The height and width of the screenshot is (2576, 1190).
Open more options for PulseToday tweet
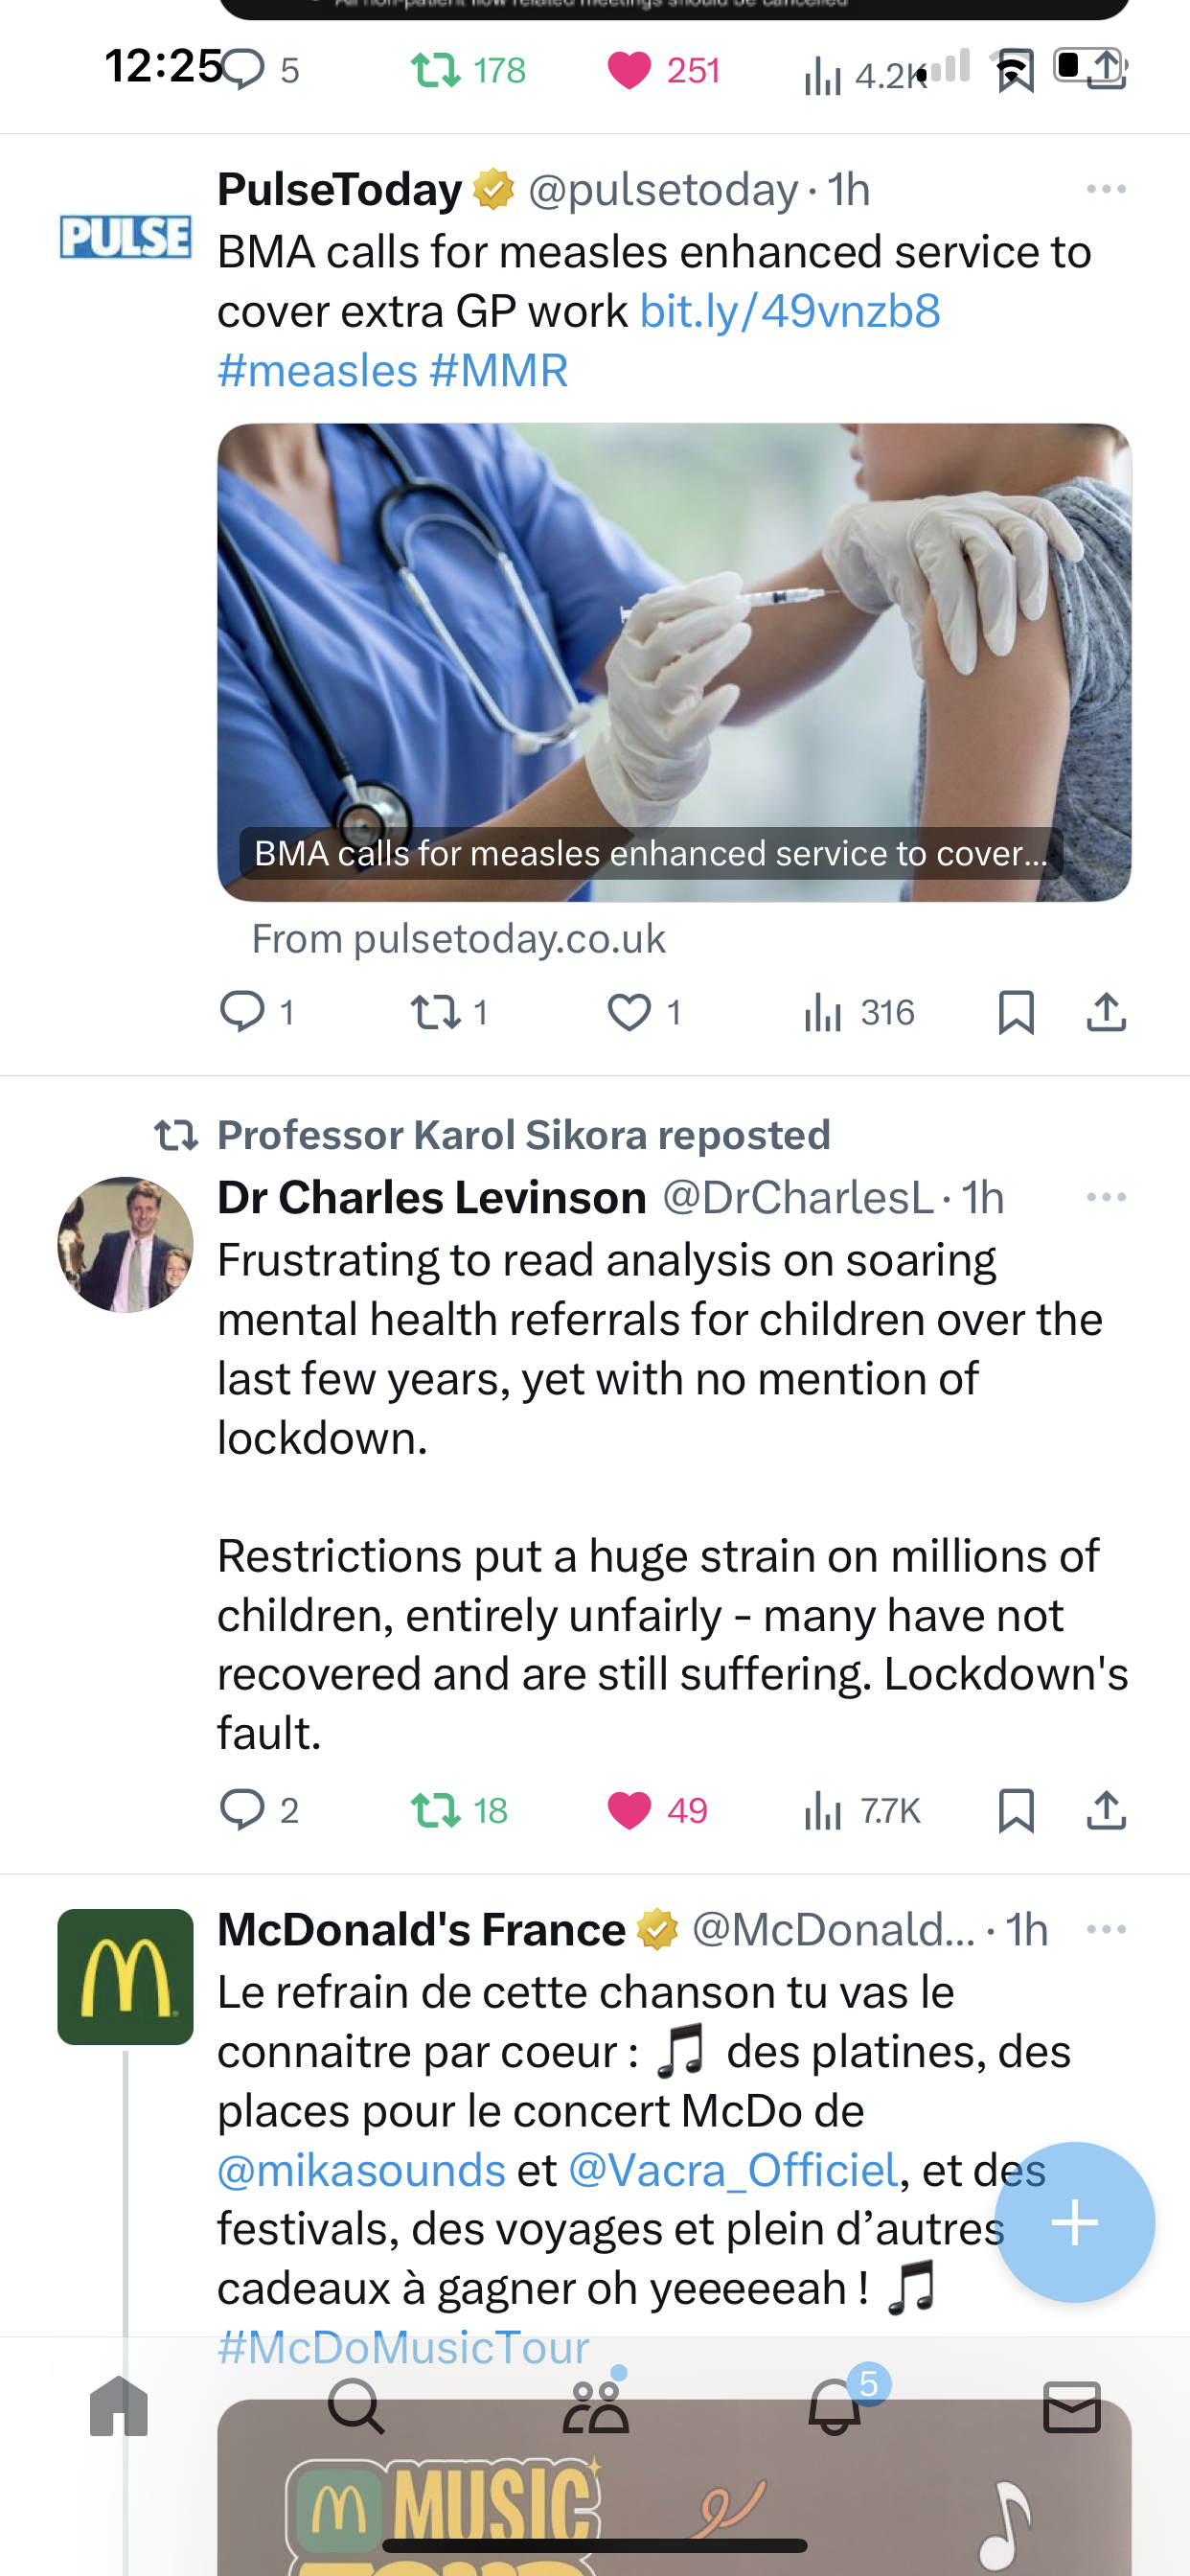coord(1106,189)
